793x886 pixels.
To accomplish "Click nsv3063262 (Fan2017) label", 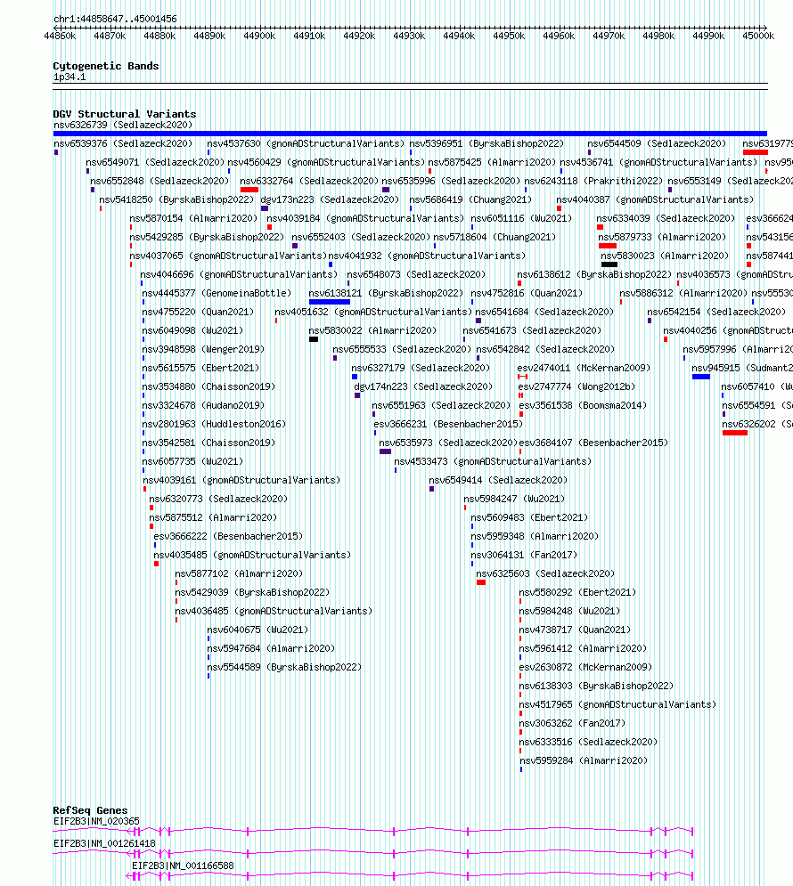I will click(x=573, y=723).
